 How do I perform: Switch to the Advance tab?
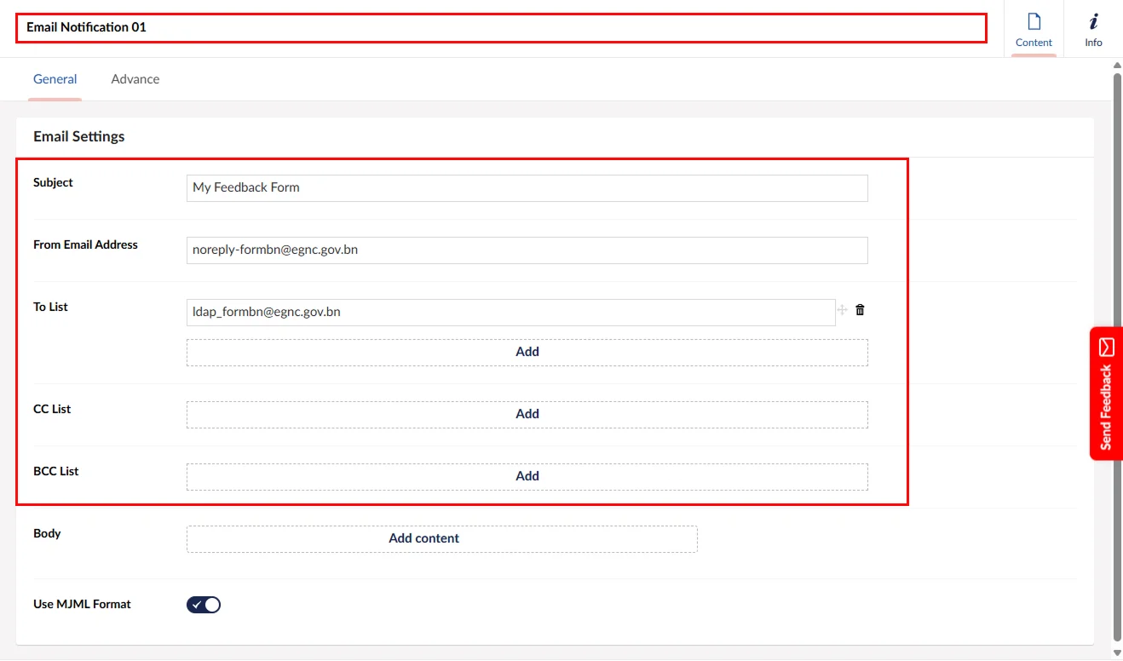pos(135,79)
